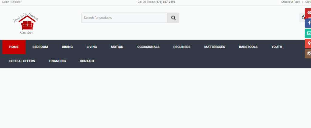Open the Mattresses category
Image resolution: width=311 pixels, height=128 pixels.
(214, 47)
